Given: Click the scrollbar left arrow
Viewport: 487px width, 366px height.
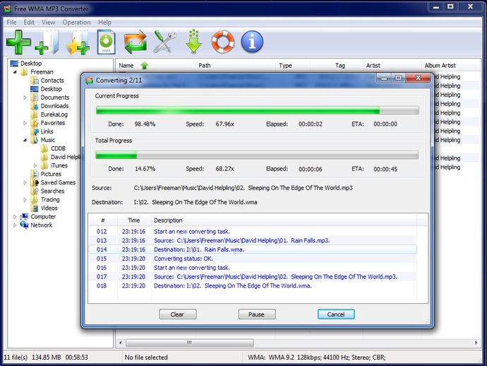Looking at the screenshot, I should [121, 343].
